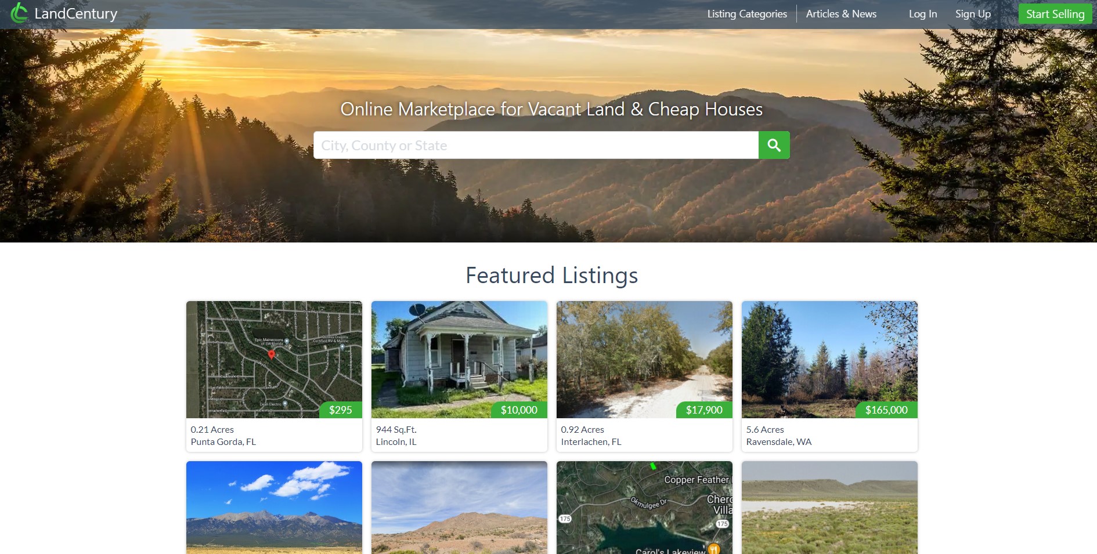Click the red map pin on Punta Gorda listing
Screen dimensions: 1097x554
271,354
